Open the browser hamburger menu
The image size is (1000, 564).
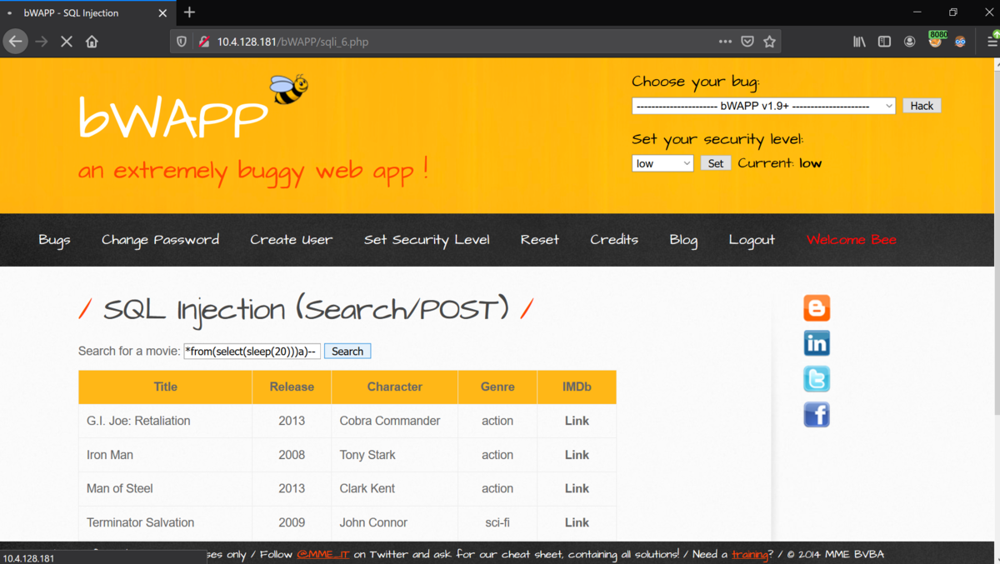[992, 42]
